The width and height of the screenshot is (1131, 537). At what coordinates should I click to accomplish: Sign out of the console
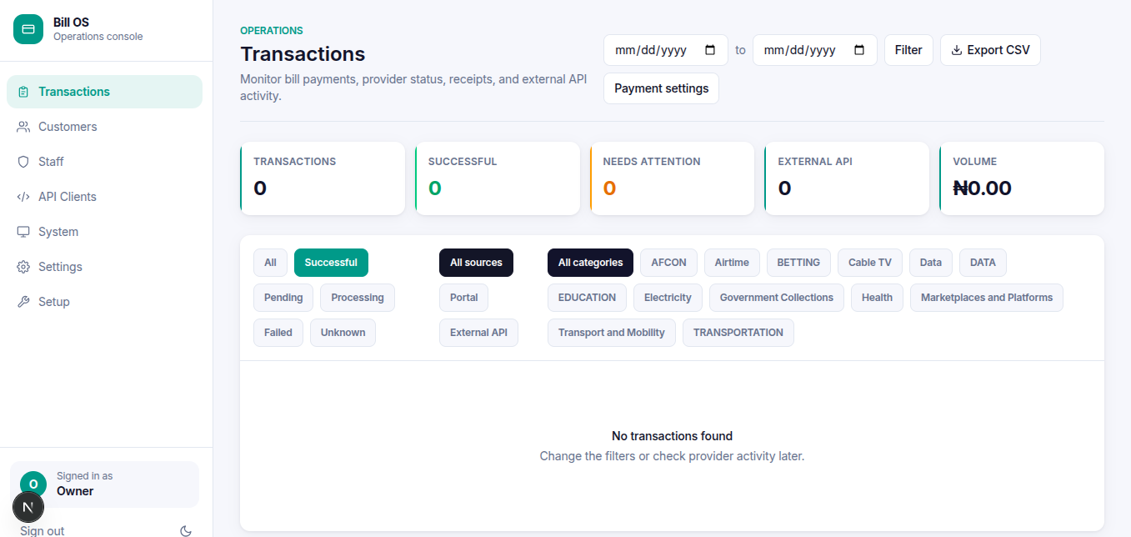click(43, 530)
